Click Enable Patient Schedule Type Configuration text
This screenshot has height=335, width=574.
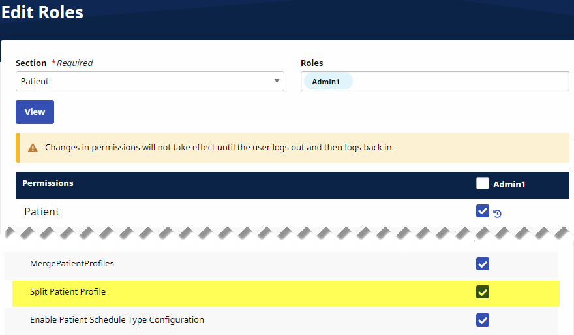117,319
